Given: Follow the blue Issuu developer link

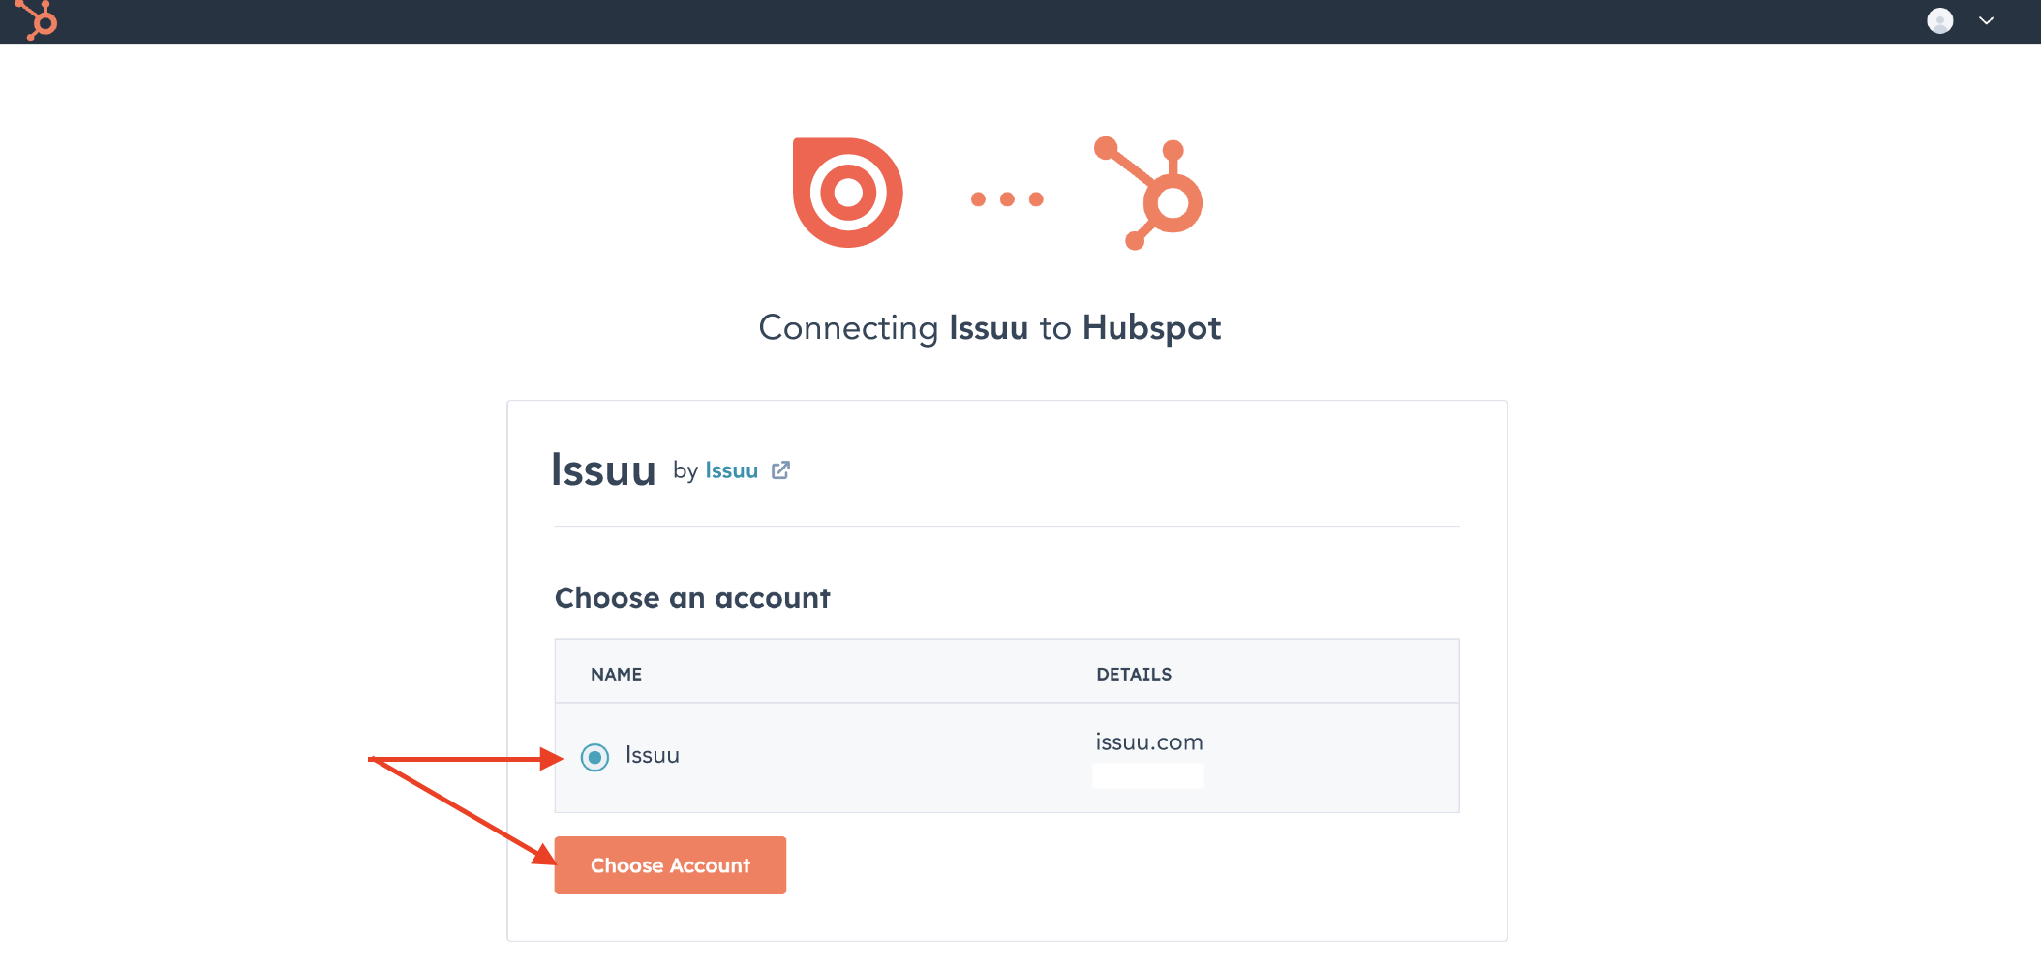Looking at the screenshot, I should click(x=731, y=470).
